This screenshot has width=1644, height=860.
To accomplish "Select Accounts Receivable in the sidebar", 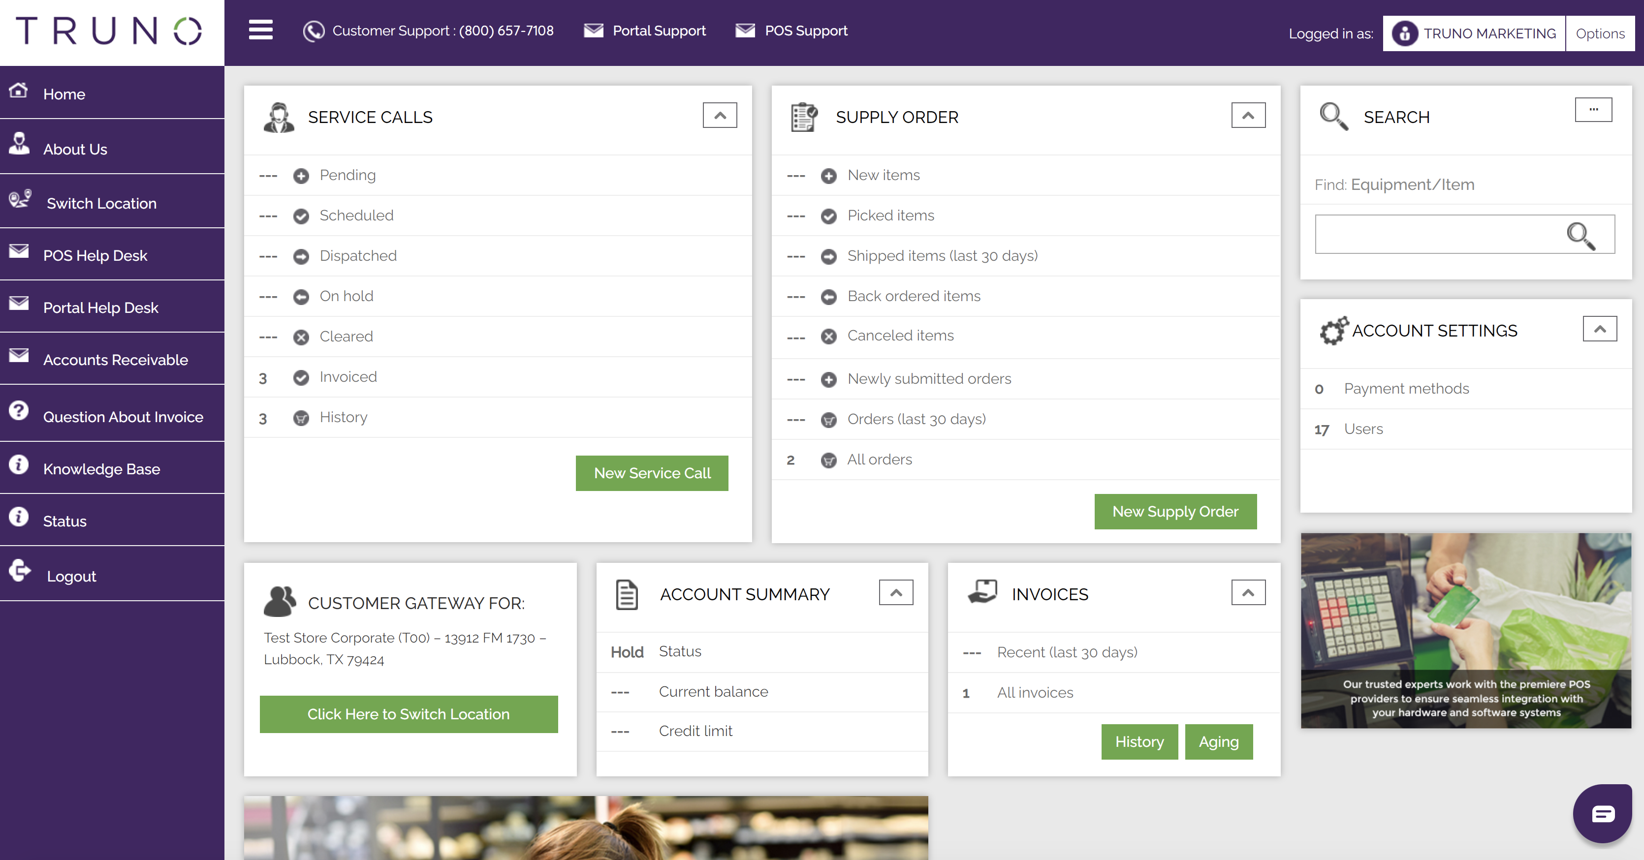I will (116, 359).
